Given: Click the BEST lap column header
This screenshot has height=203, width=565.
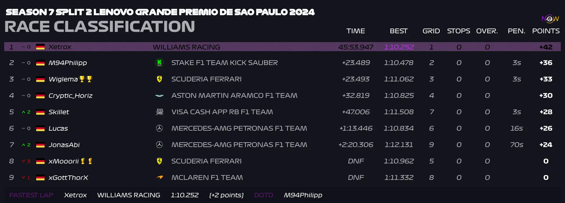Looking at the screenshot, I should [x=399, y=31].
